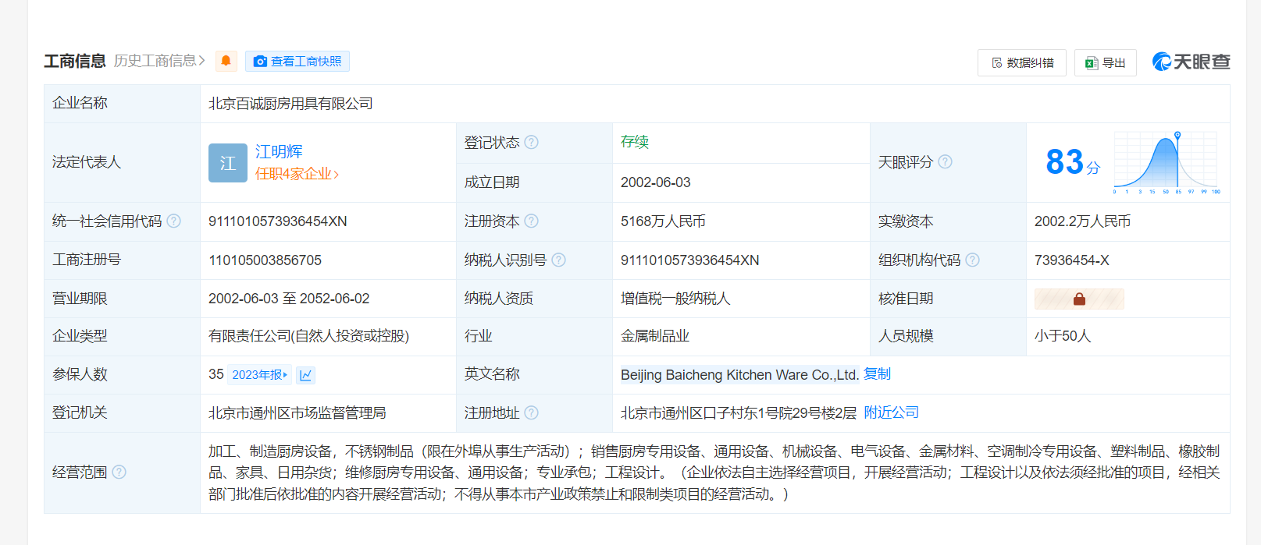
Task: Open 附近公司 nearby companies link
Action: point(891,412)
